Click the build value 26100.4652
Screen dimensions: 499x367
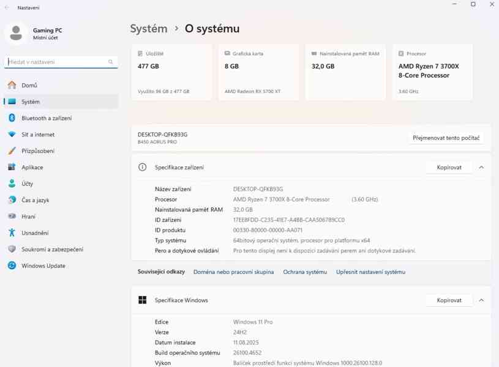(247, 353)
